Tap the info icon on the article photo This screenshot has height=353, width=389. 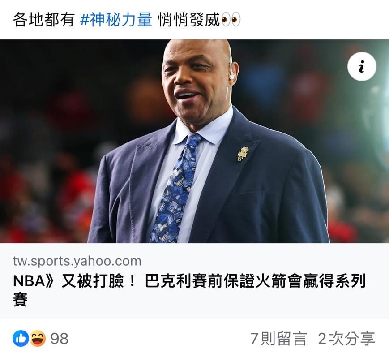pyautogui.click(x=362, y=67)
